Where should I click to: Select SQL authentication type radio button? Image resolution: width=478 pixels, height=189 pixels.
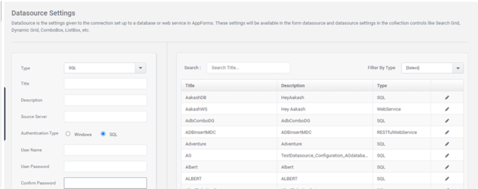pyautogui.click(x=103, y=134)
